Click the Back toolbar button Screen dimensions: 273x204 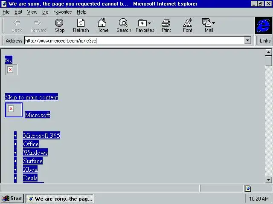pyautogui.click(x=17, y=26)
